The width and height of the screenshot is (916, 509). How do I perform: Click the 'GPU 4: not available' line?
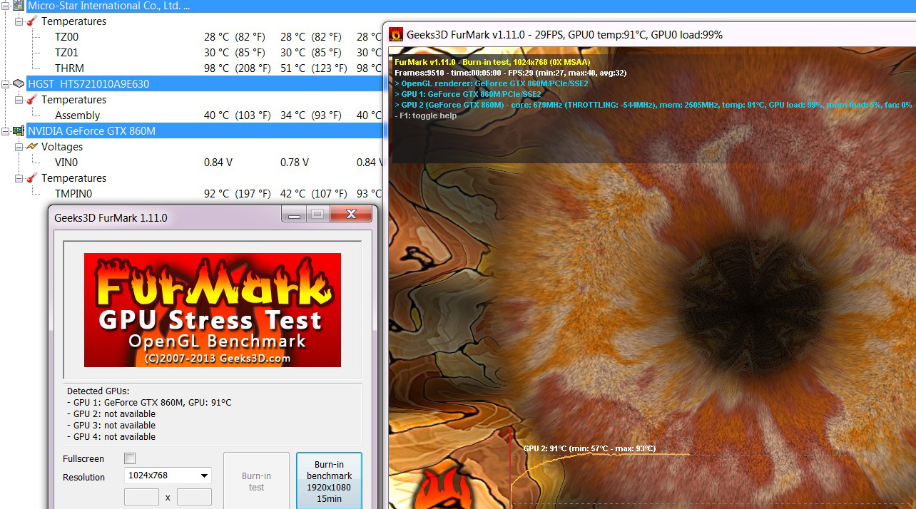tap(111, 437)
